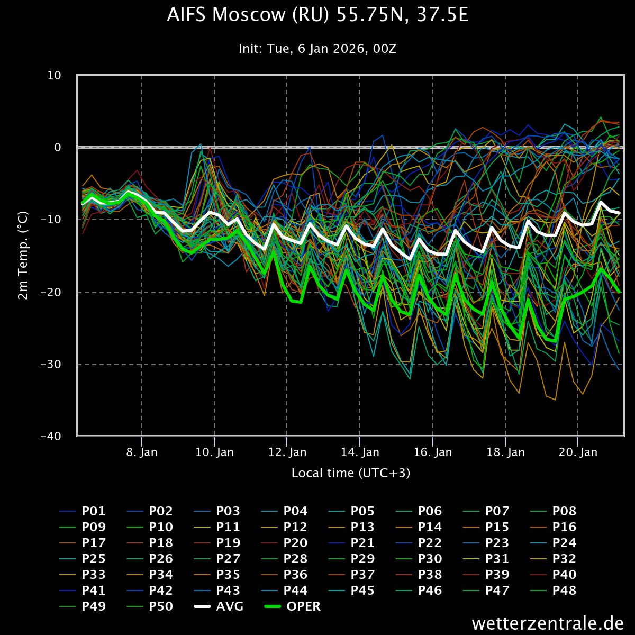Hide the AVG ensemble mean line
The width and height of the screenshot is (635, 635).
pyautogui.click(x=230, y=606)
